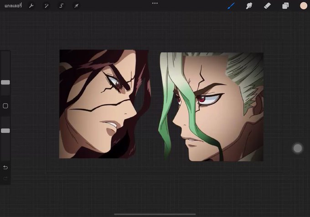Open the Actions wrench menu
This screenshot has width=310, height=217.
(31, 6)
